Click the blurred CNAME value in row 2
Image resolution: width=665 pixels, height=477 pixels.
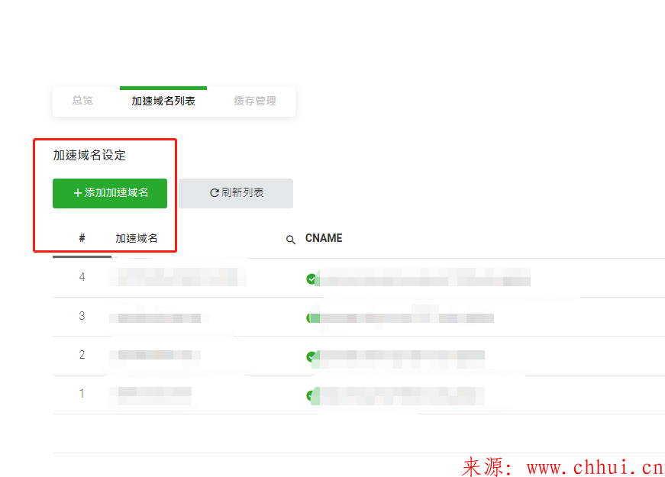[400, 359]
